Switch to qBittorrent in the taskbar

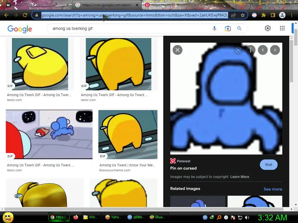[x=136, y=217]
